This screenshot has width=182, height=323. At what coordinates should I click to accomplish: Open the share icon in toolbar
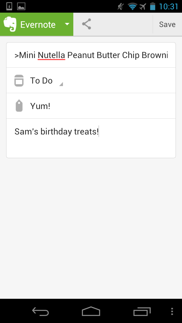[86, 24]
